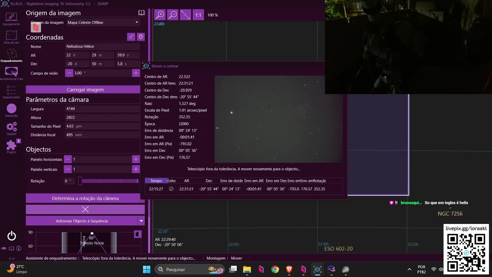Click the Largura field showing 4144
492x277 pixels.
pos(102,109)
